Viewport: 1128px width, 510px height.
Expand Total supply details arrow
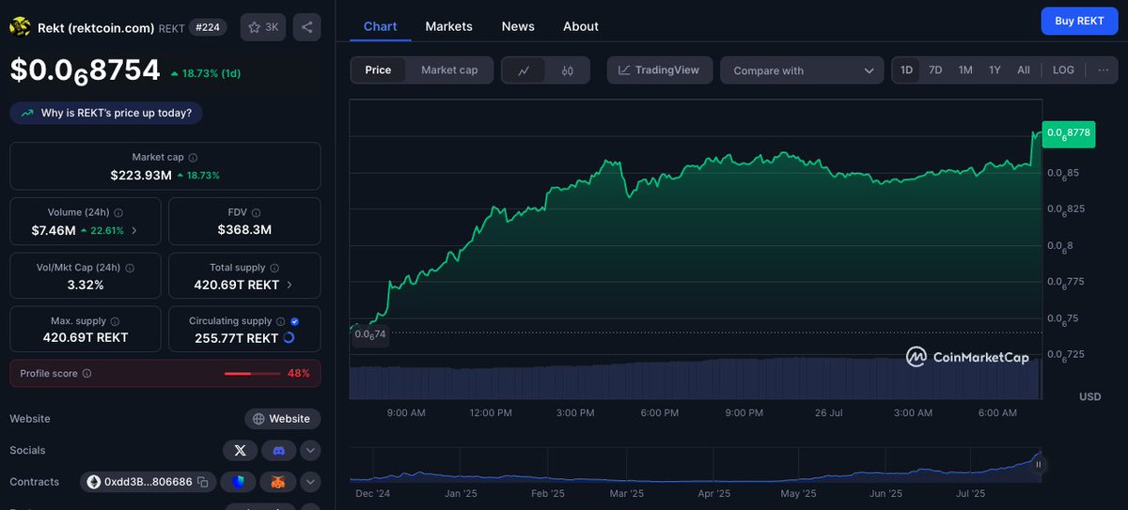click(289, 285)
